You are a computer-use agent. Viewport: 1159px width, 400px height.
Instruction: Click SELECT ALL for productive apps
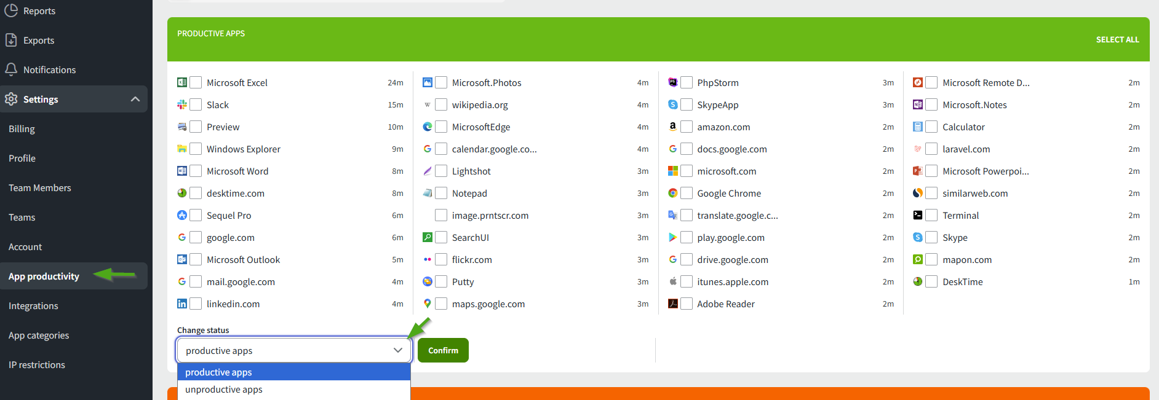tap(1117, 39)
